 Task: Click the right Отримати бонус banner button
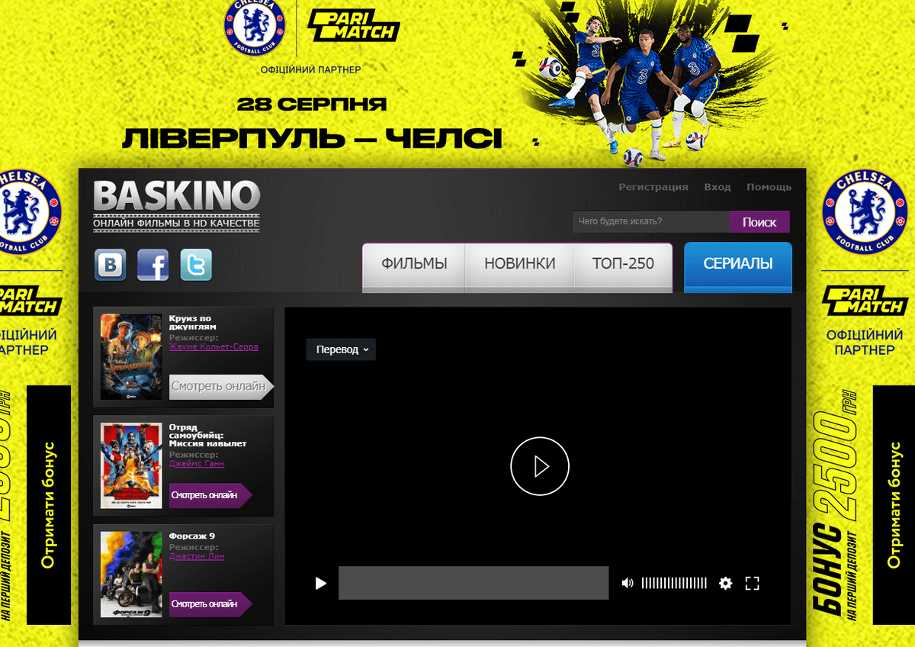tap(894, 504)
